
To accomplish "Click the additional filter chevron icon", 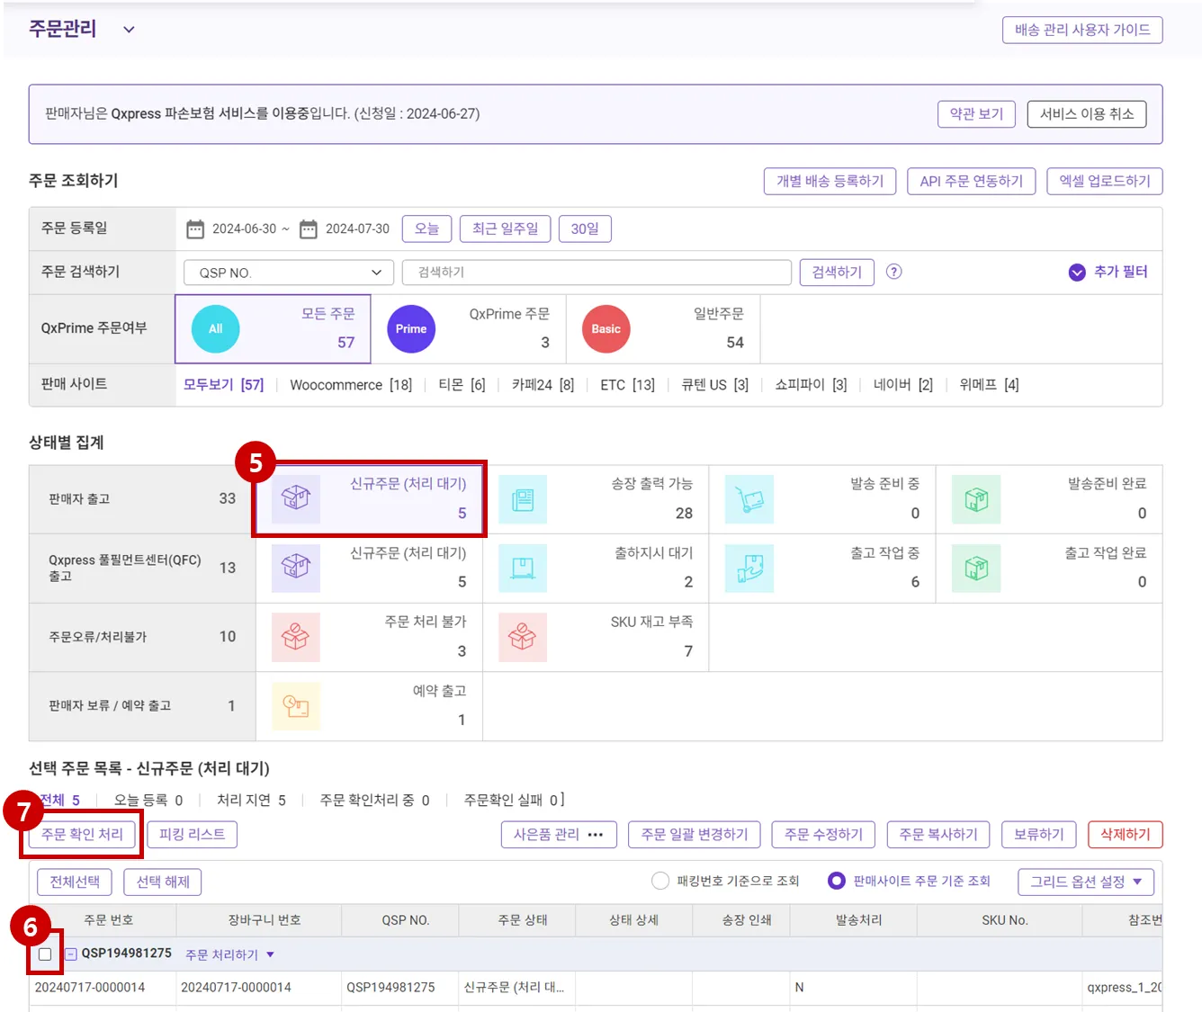I will [x=1077, y=273].
